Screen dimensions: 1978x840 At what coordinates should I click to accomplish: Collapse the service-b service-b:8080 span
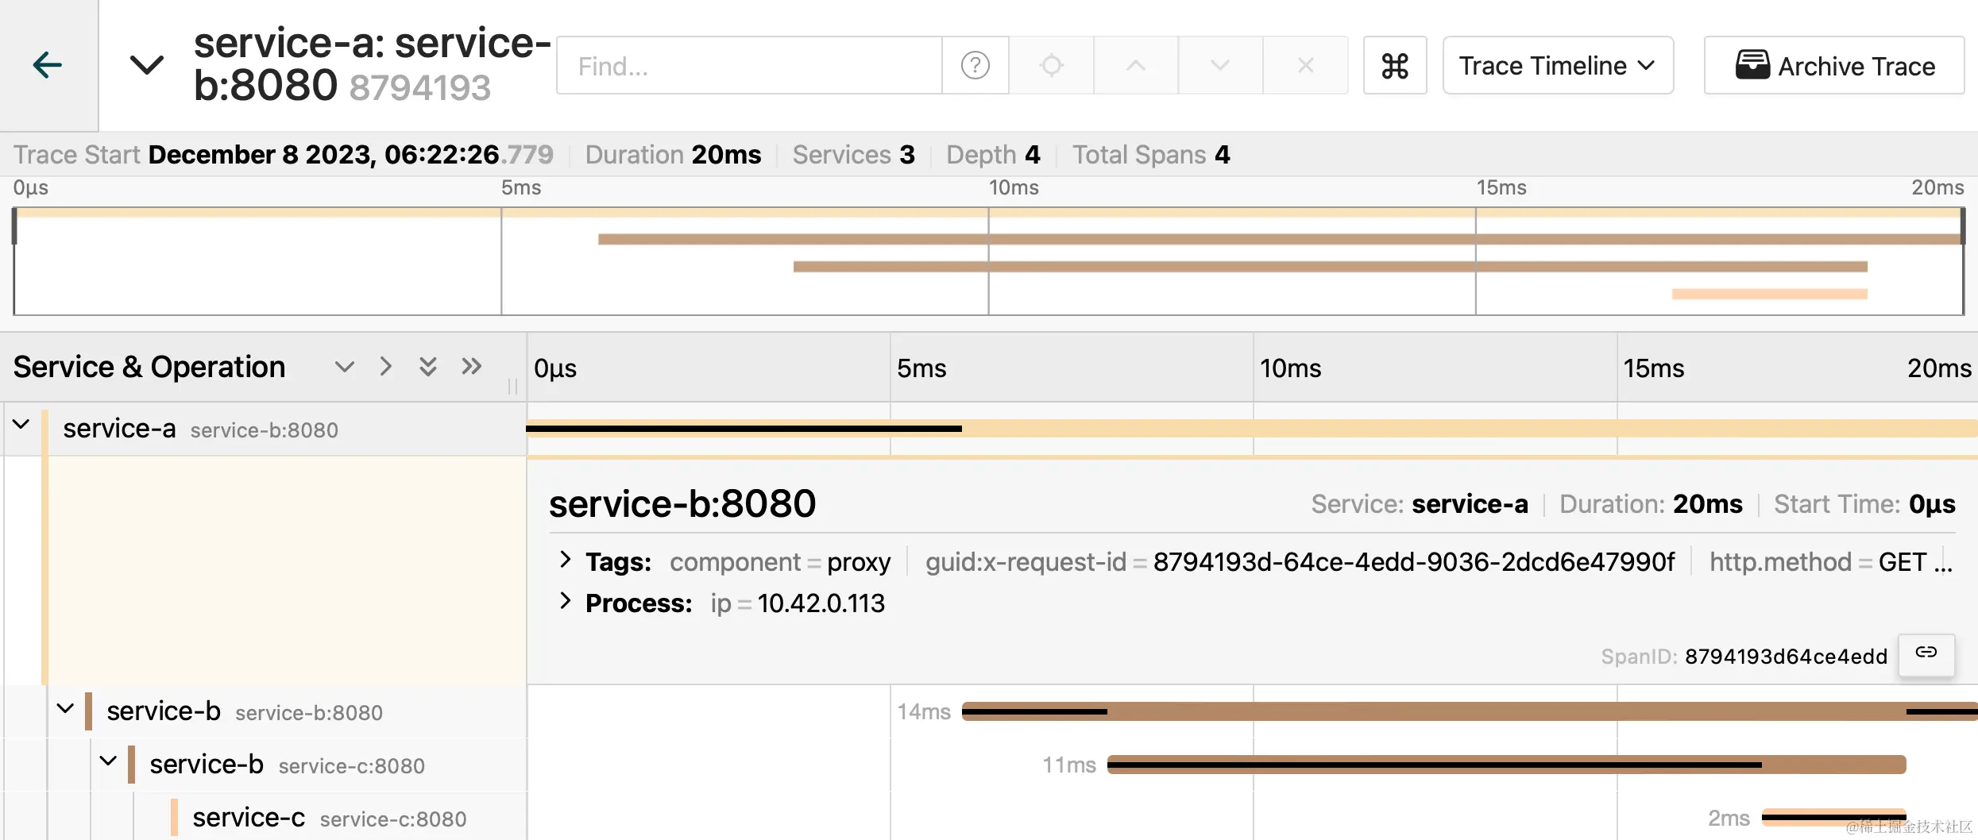66,707
